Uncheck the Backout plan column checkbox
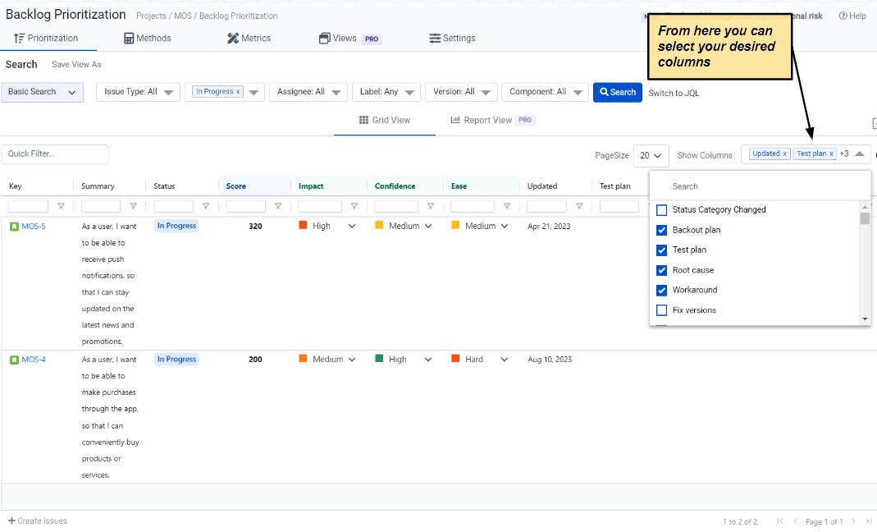 click(662, 230)
